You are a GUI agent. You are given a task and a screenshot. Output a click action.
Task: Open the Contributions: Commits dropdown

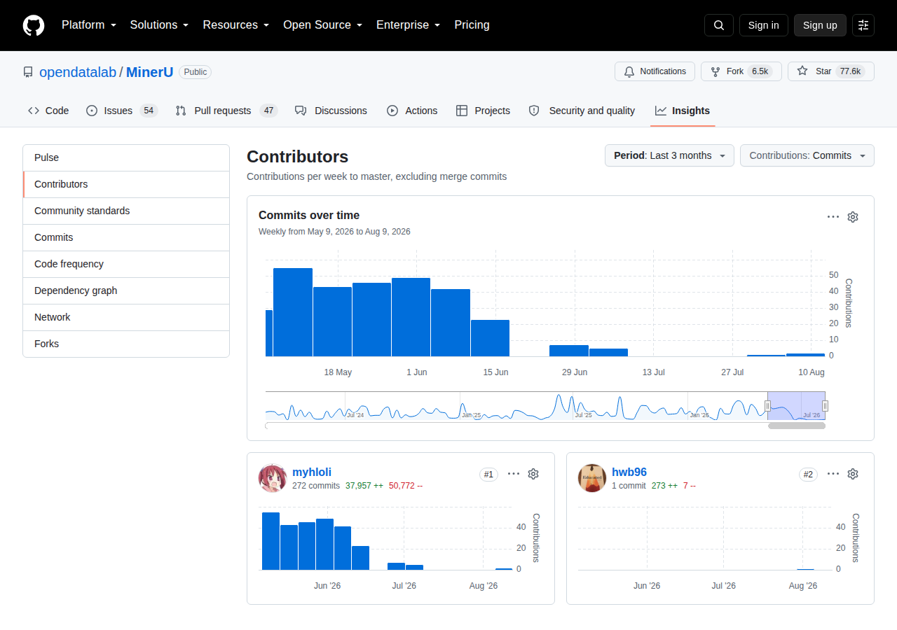[x=807, y=155]
